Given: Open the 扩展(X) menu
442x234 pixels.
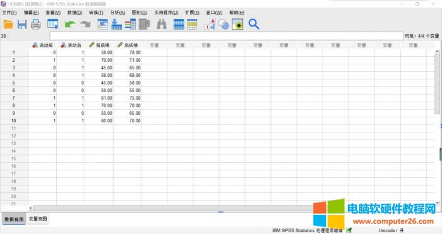Looking at the screenshot, I should (x=192, y=13).
